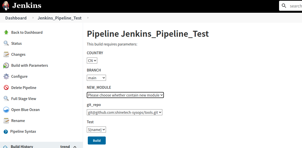Open the BRANCH dropdown showing main
Image resolution: width=302 pixels, height=148 pixels.
coord(96,77)
